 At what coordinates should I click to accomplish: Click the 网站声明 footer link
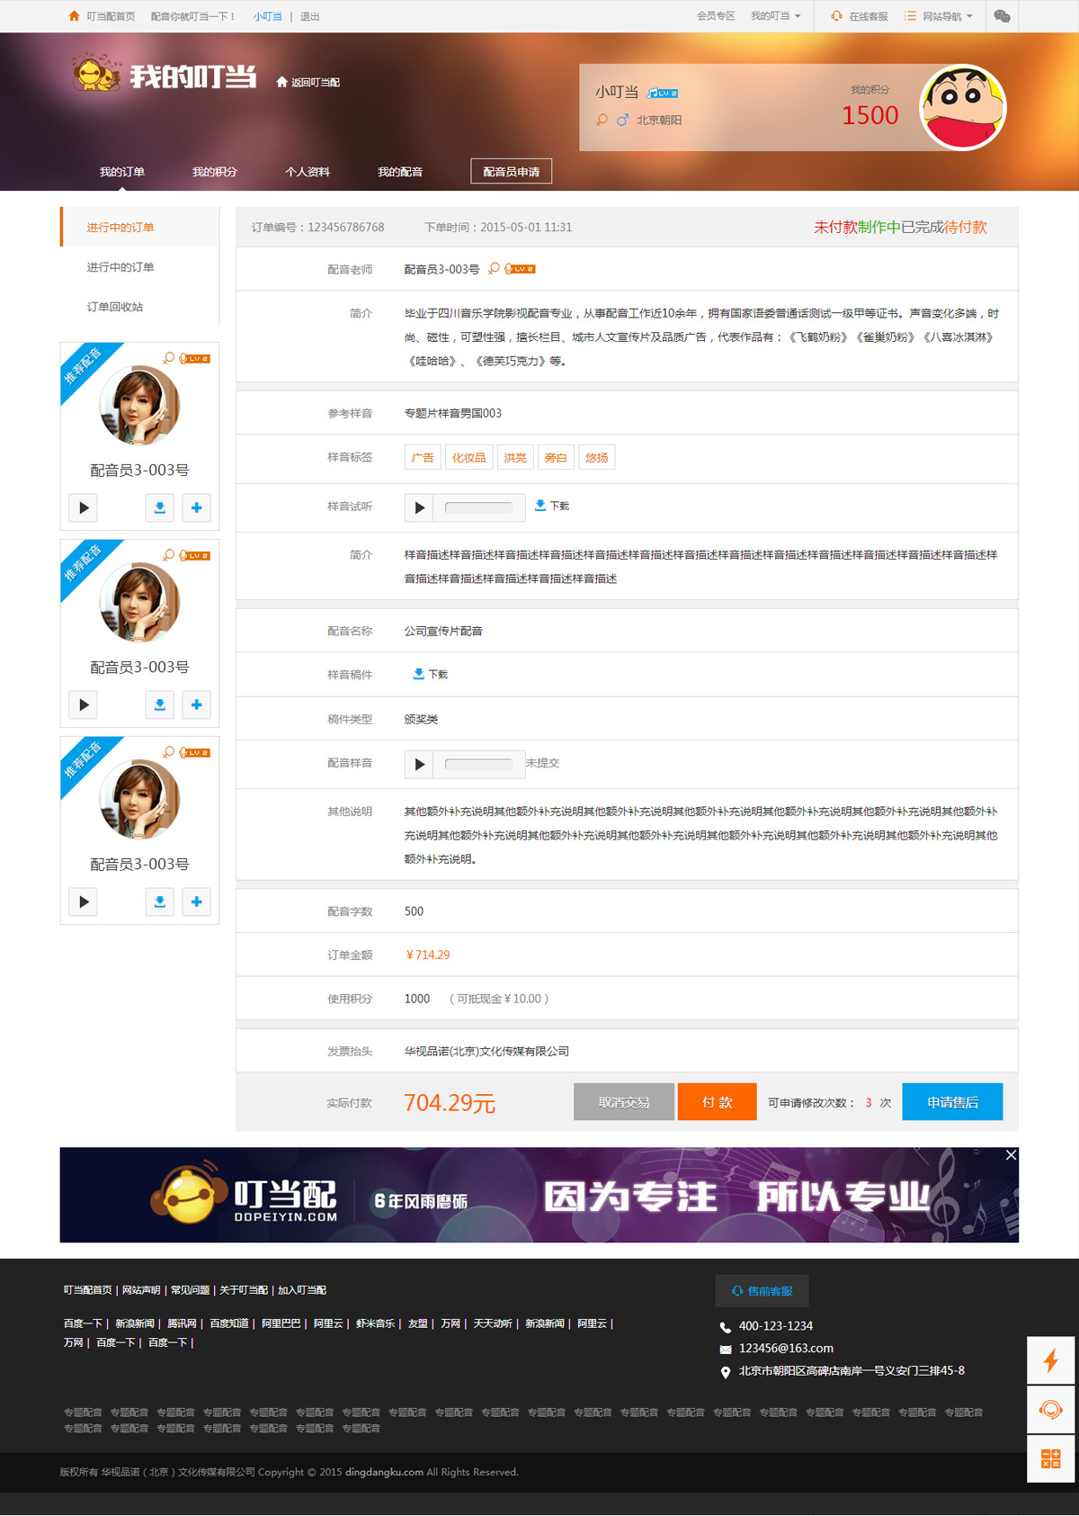(x=141, y=1290)
